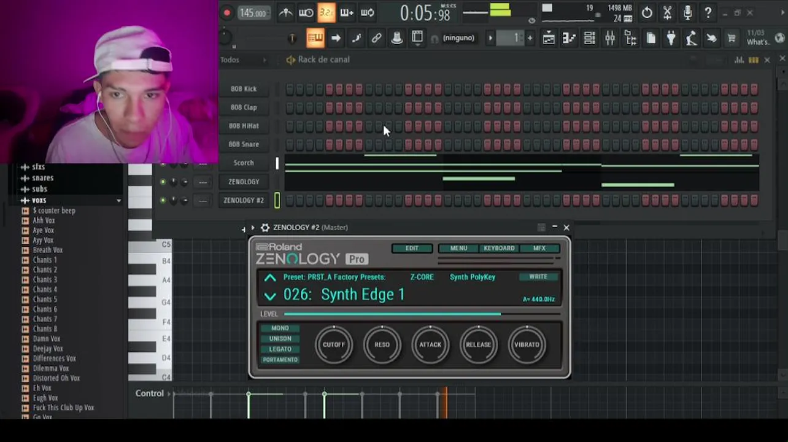Open the plugin picker plug icon
Viewport: 788px width, 442px height.
point(671,39)
